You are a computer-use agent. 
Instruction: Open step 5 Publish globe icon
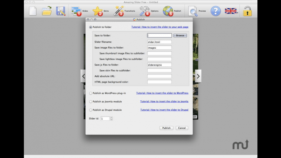(172, 11)
